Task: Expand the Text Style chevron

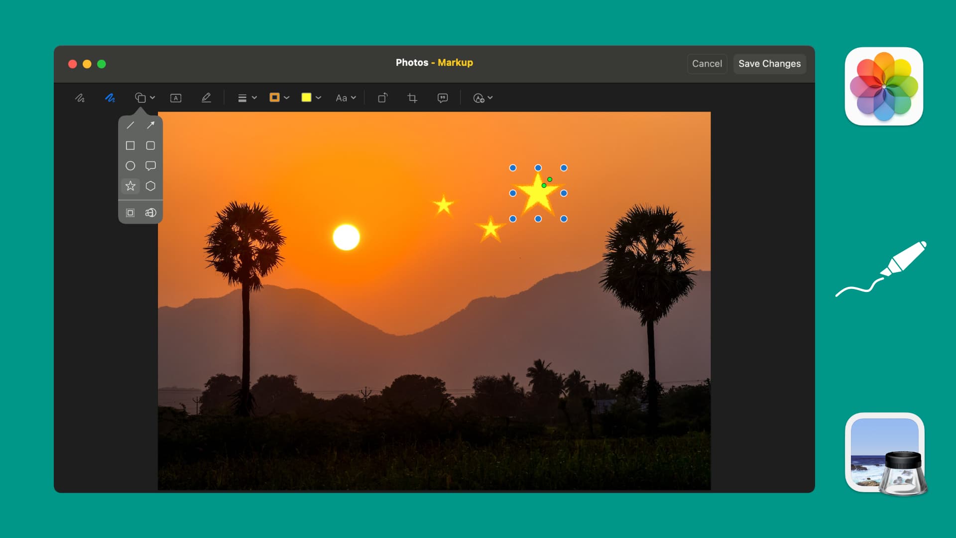Action: (354, 98)
